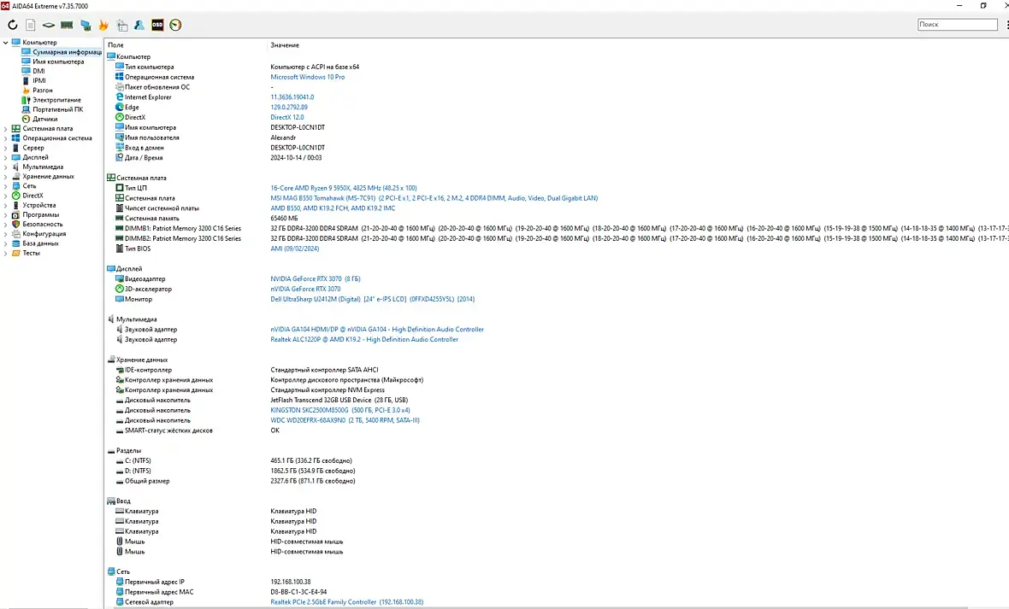This screenshot has width=1009, height=609.
Task: Open the sensor gauge toolbar icon
Action: pyautogui.click(x=175, y=25)
